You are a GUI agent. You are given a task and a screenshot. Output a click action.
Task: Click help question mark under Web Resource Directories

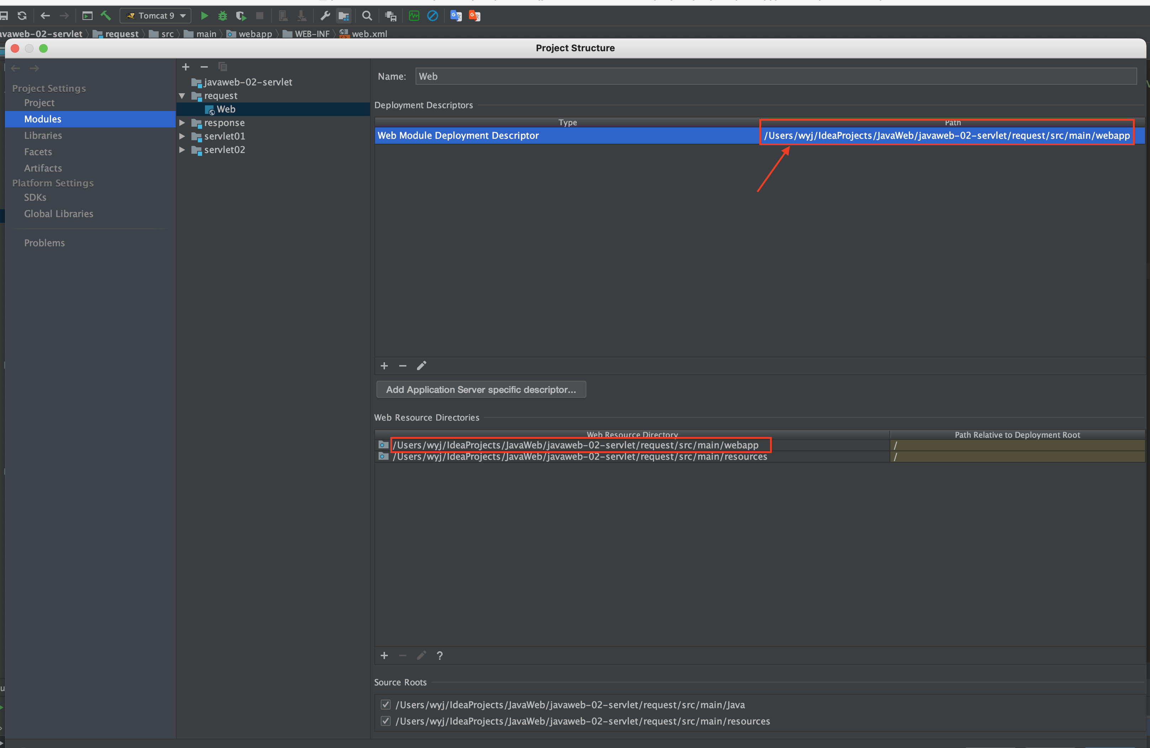[x=439, y=656]
